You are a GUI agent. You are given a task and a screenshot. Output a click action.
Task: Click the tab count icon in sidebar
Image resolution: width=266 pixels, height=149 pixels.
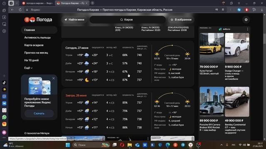pyautogui.click(x=4, y=17)
